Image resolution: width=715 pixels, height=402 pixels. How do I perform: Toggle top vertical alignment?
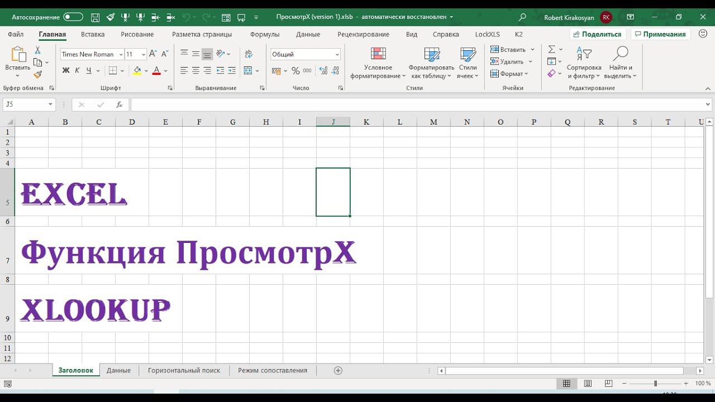coord(184,54)
